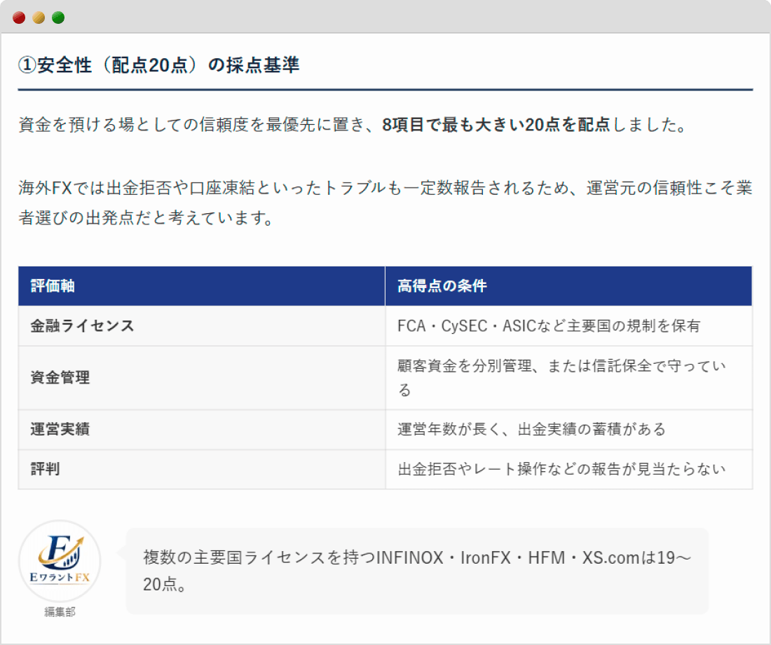Click the FCA・CySEC・ASIC regulation cell
Screen dimensions: 771x645
pos(568,326)
